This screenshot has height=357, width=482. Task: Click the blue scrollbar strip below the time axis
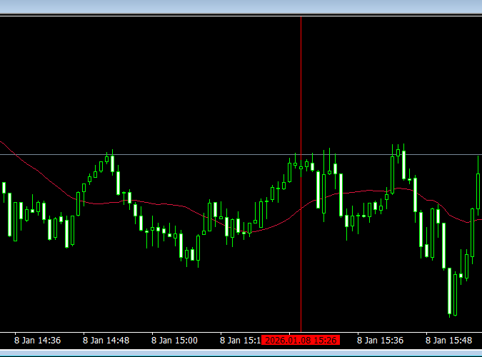[x=241, y=353]
